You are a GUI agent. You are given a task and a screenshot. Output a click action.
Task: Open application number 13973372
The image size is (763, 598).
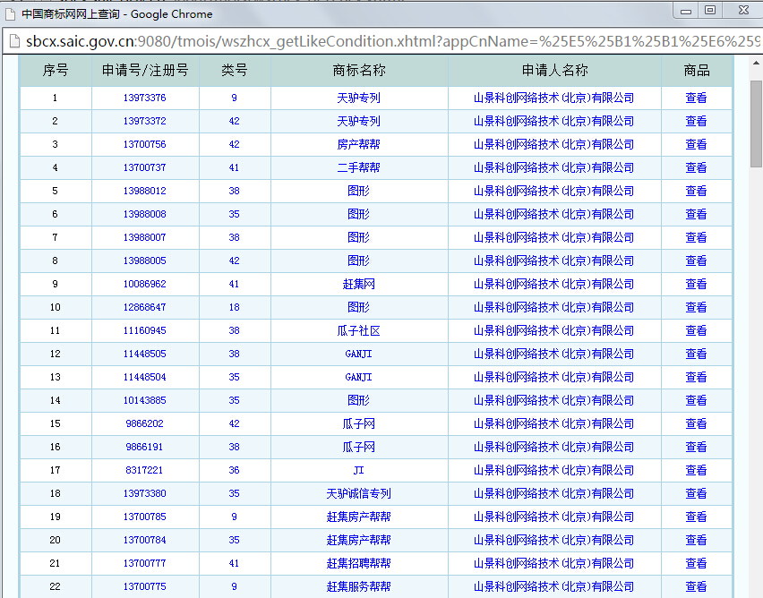point(144,121)
